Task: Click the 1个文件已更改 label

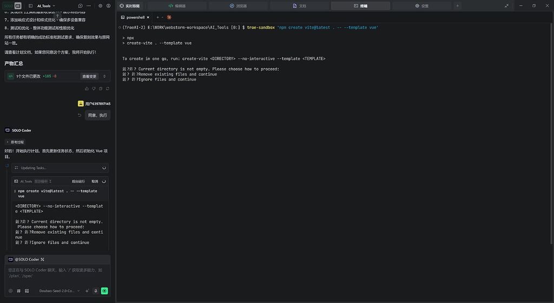Action: point(28,76)
